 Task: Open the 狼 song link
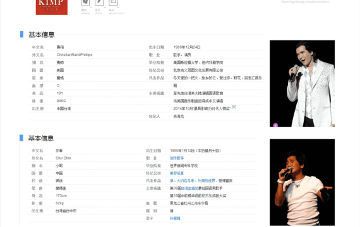(x=172, y=181)
